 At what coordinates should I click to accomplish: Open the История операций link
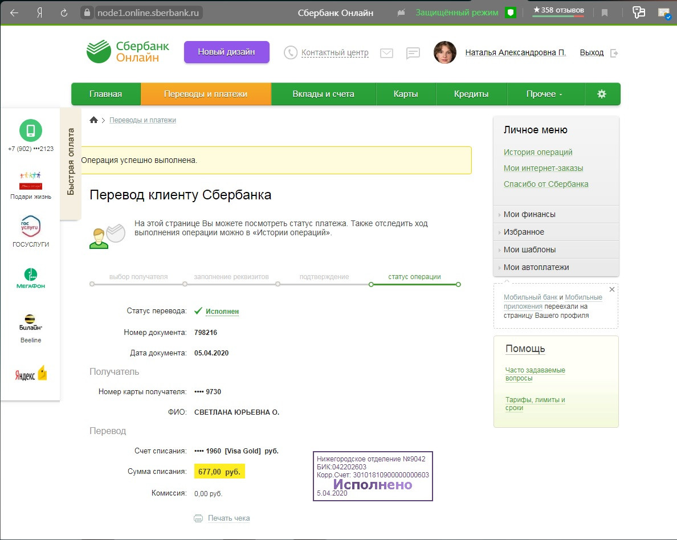(538, 152)
